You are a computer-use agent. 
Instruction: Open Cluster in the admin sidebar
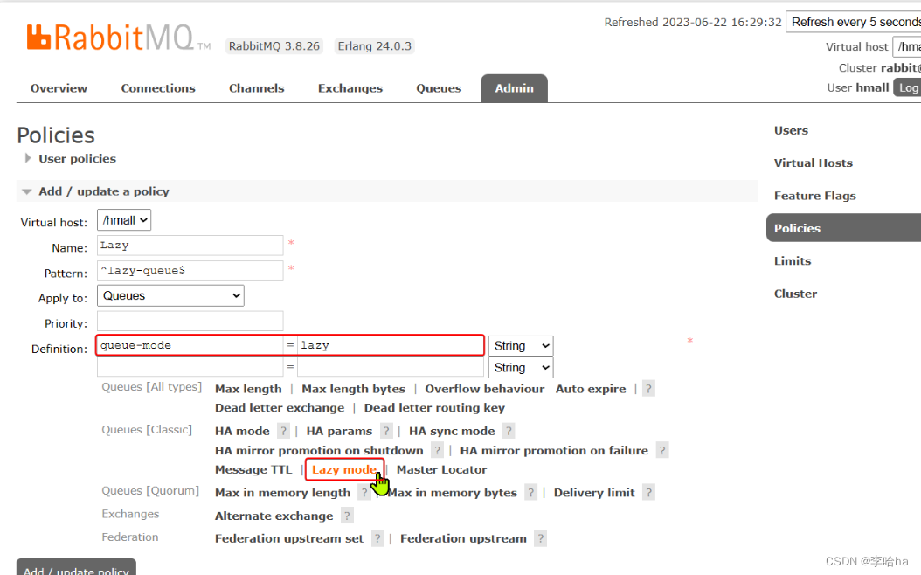(x=795, y=294)
